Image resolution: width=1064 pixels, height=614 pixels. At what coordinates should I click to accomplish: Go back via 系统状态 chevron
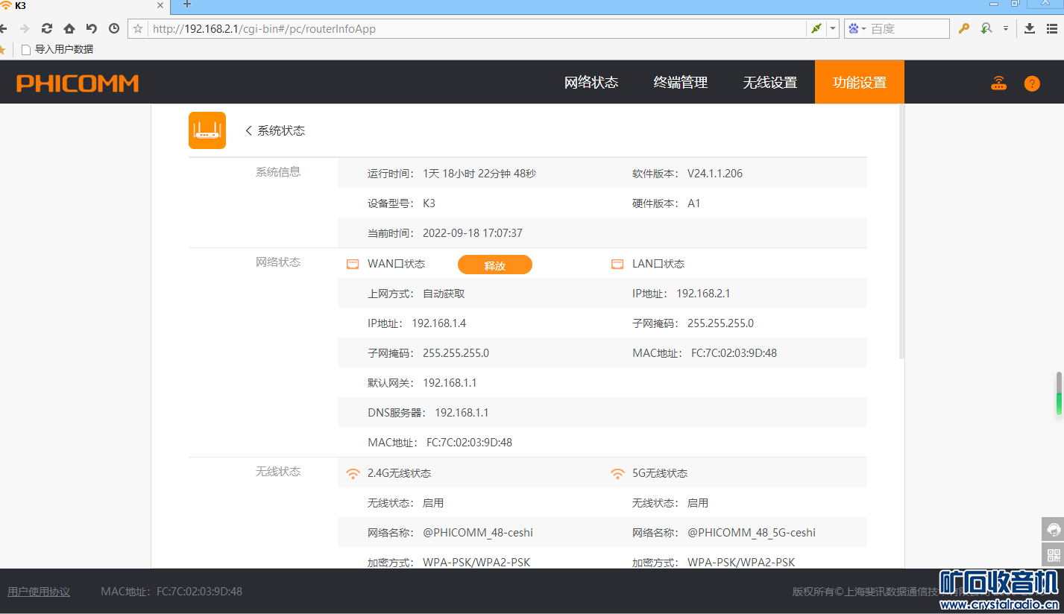click(249, 130)
